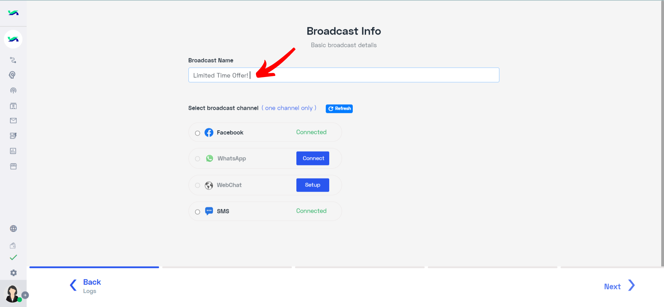Image resolution: width=664 pixels, height=307 pixels.
Task: Open the settings gear icon
Action: [x=13, y=273]
